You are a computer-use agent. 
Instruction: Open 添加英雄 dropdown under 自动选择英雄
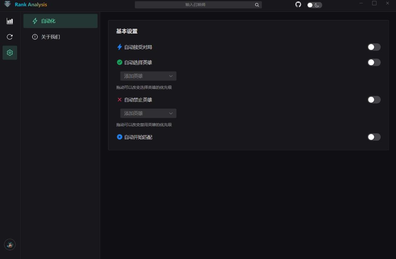tap(148, 76)
